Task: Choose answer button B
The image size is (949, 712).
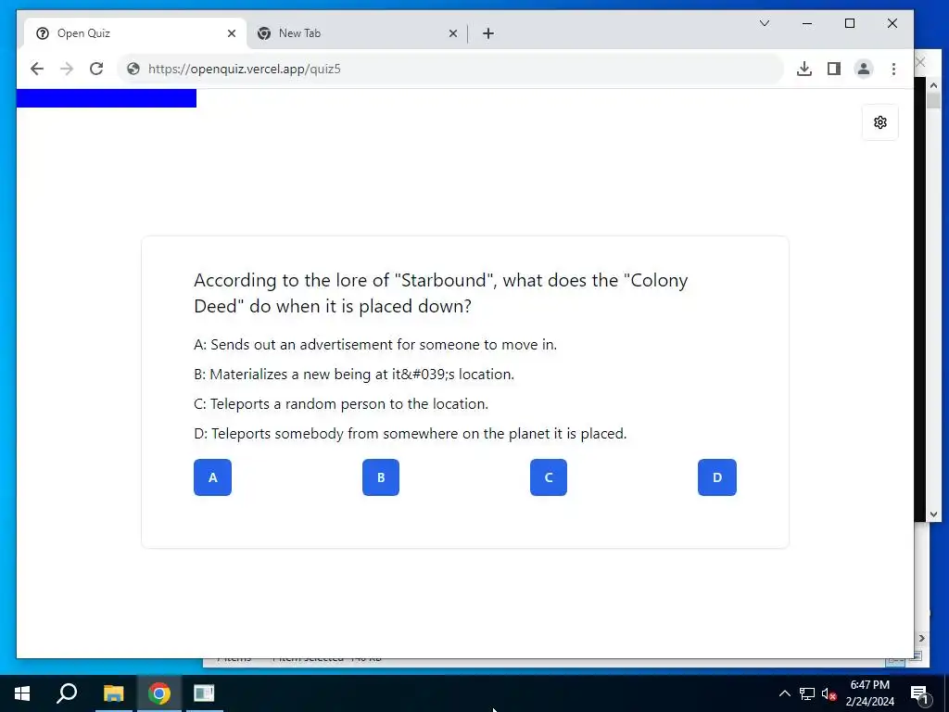Action: 381,477
